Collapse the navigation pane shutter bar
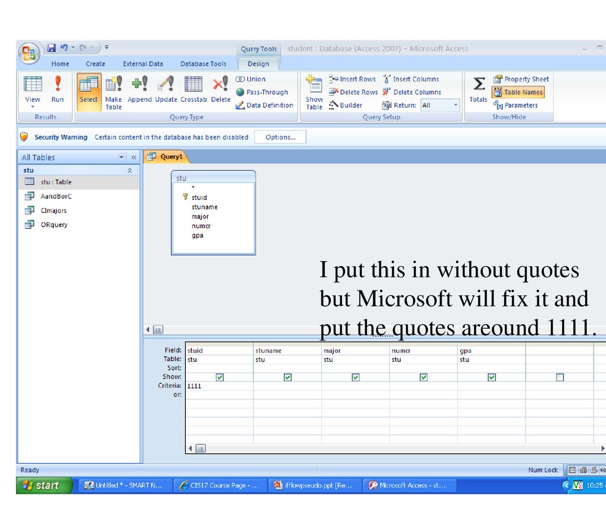 [134, 157]
